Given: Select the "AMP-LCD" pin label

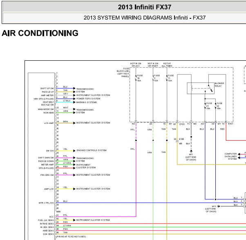Looking at the screenshot, I should pos(49,189).
